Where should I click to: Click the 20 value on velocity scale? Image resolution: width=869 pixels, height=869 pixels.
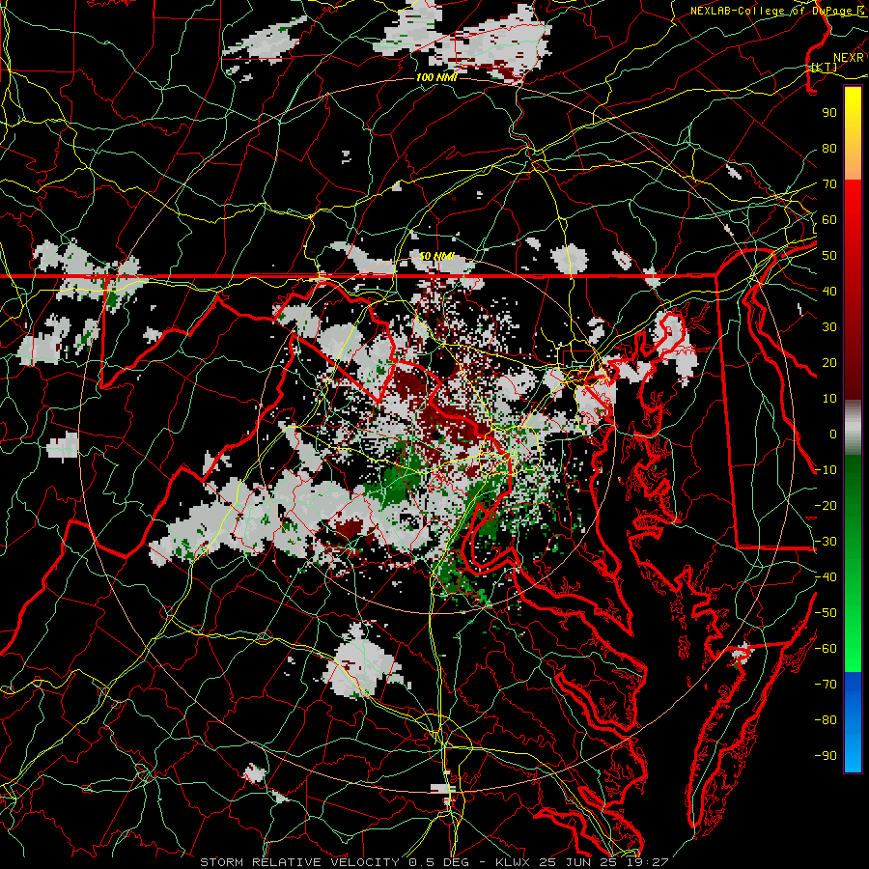(x=829, y=362)
